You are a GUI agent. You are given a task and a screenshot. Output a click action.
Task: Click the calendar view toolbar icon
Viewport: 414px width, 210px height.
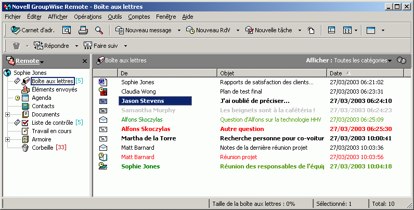(371, 30)
